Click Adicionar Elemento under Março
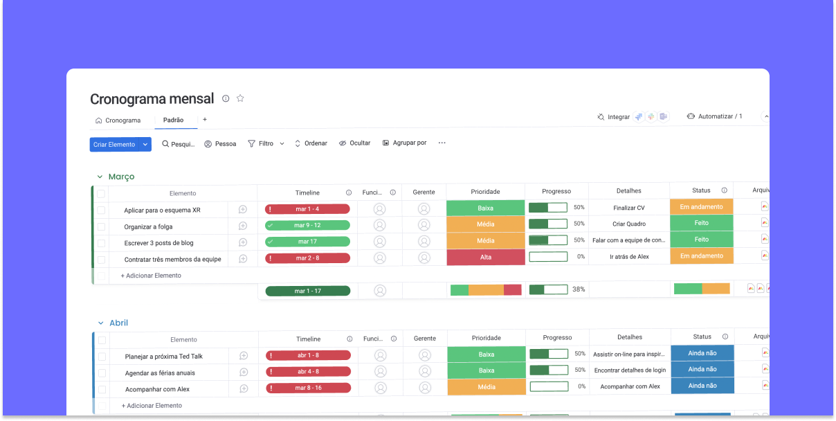Viewport: 836px width, 421px height. [151, 276]
